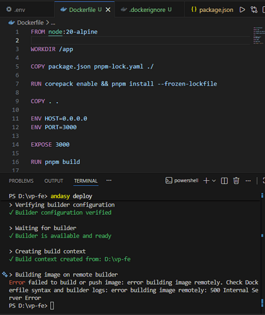265x315 pixels.
Task: Click the breadcrumb Docker whale icon
Action: click(x=11, y=23)
